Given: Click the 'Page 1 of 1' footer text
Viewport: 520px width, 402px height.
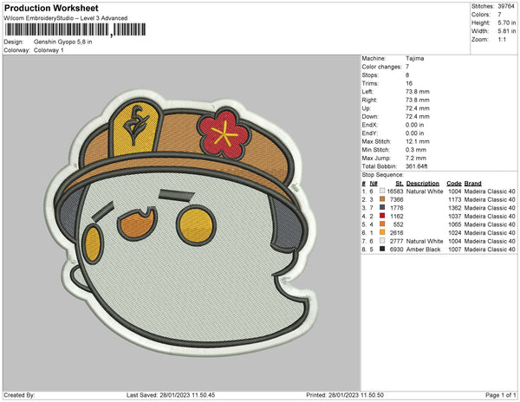Looking at the screenshot, I should click(500, 395).
